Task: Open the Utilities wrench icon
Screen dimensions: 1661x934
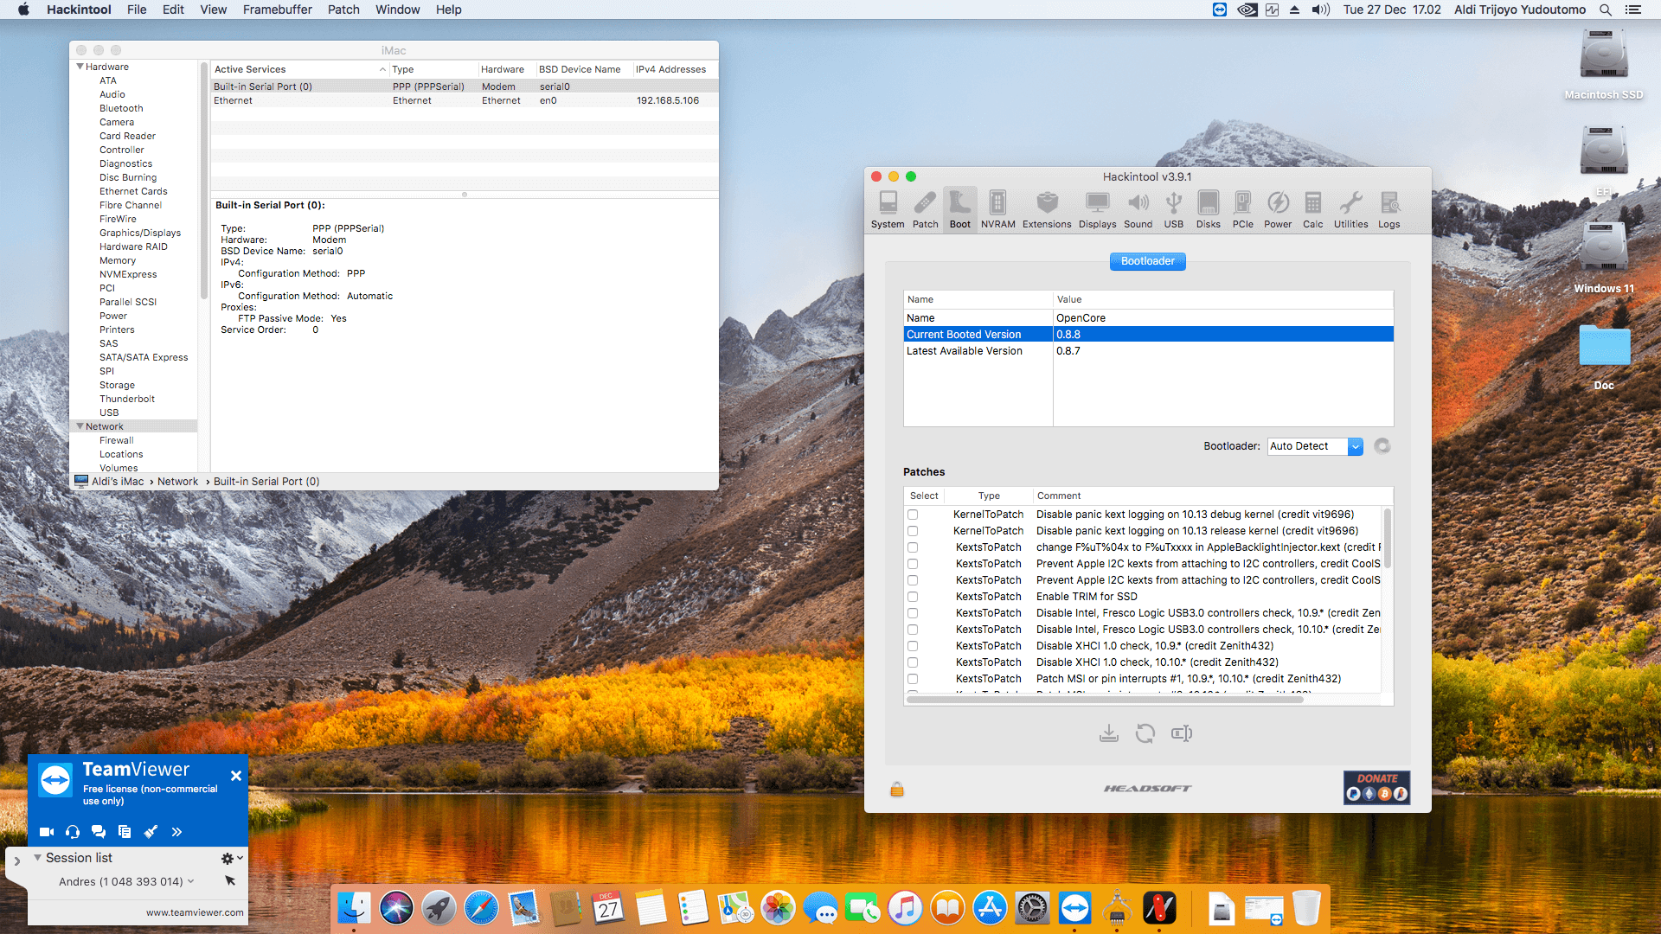Action: (1350, 210)
